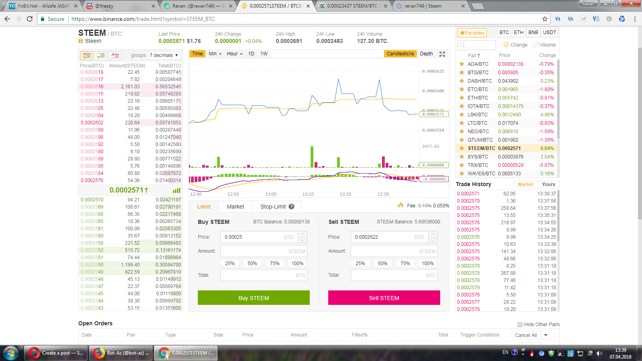Reload the page with the refresh icon
This screenshot has height=361, width=642.
click(29, 19)
